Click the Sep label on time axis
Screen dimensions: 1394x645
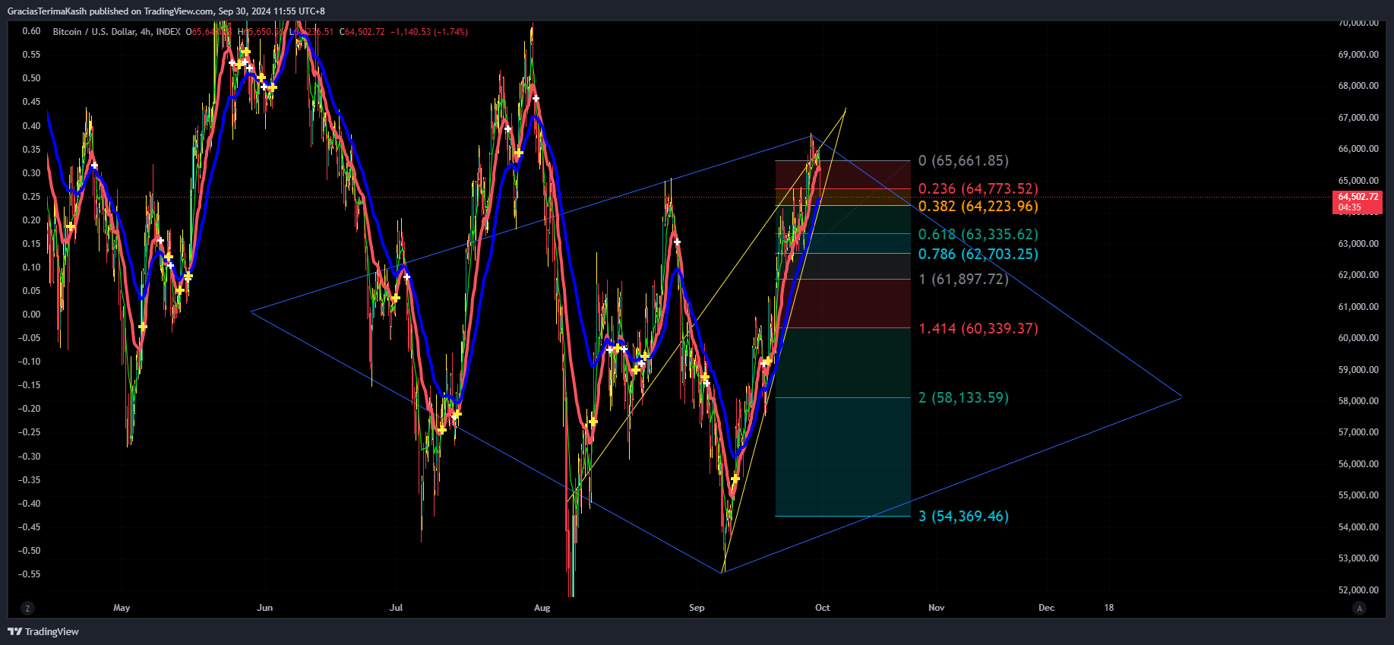coord(697,608)
